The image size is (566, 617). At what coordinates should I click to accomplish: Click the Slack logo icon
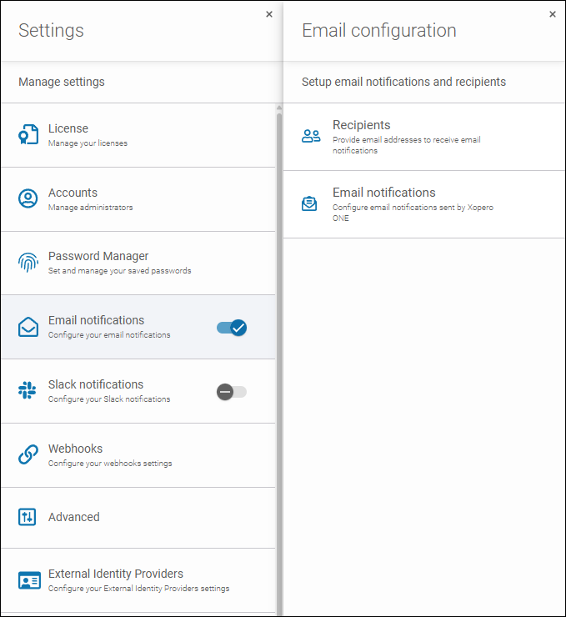tap(28, 390)
